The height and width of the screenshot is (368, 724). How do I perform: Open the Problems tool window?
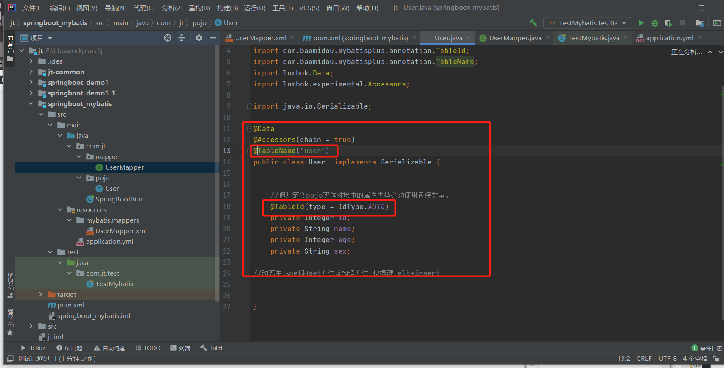pyautogui.click(x=70, y=348)
